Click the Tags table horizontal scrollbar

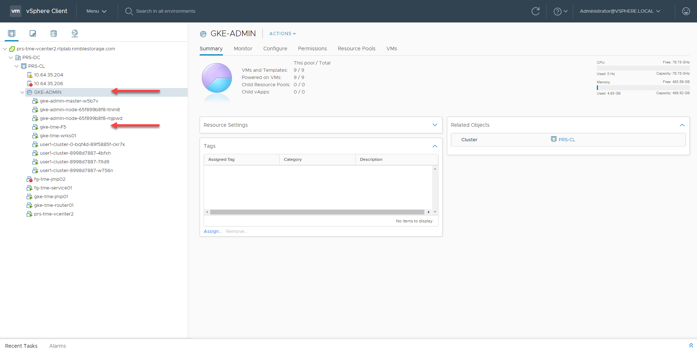(317, 212)
